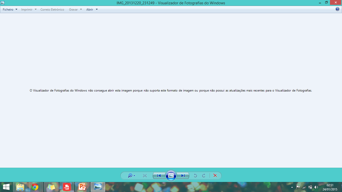Viewport: 342px width, 192px height.
Task: Open the Ficheiro menu
Action: tap(10, 10)
